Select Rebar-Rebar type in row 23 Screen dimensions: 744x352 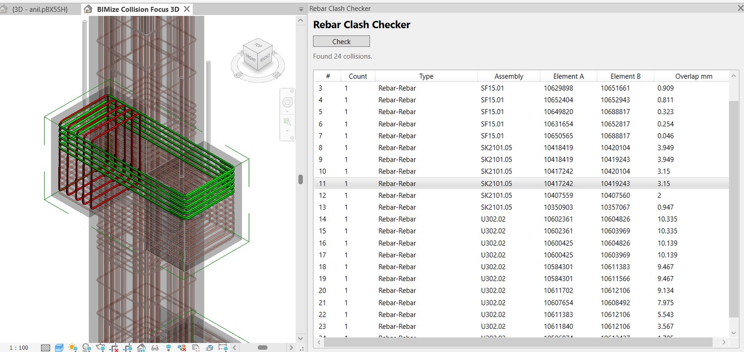397,326
